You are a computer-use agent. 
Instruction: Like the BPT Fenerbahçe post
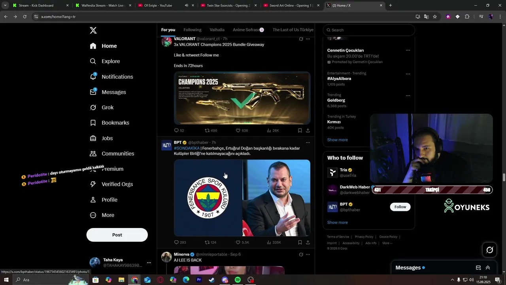tap(242, 242)
